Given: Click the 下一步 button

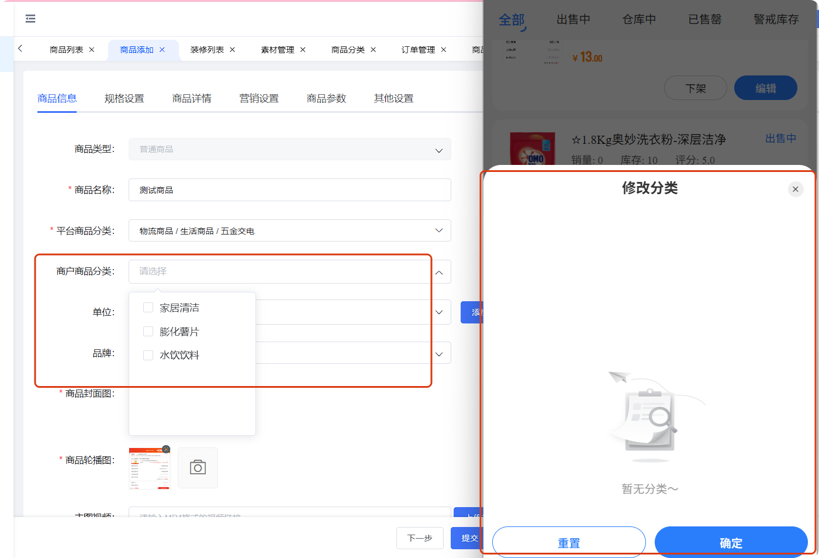Looking at the screenshot, I should pos(420,538).
